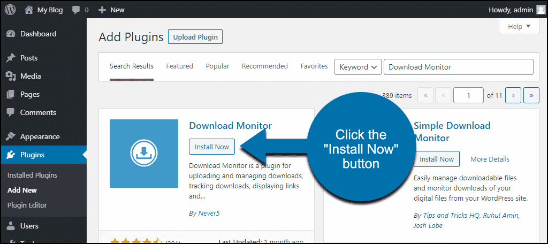The image size is (548, 244).
Task: Click the Comments bubble icon in sidebar
Action: point(11,112)
